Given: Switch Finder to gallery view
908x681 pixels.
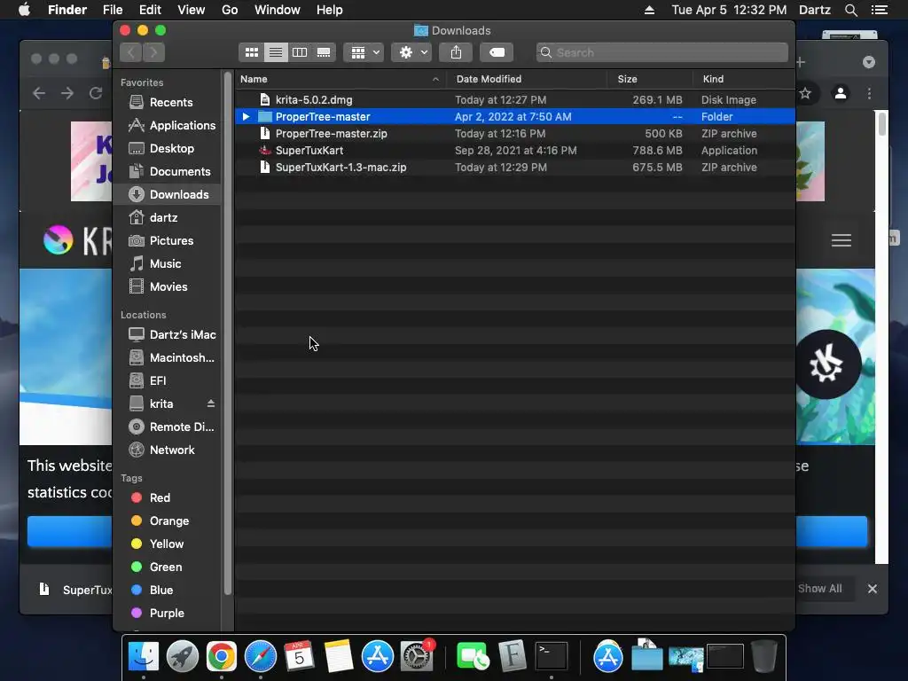Looking at the screenshot, I should 324,52.
